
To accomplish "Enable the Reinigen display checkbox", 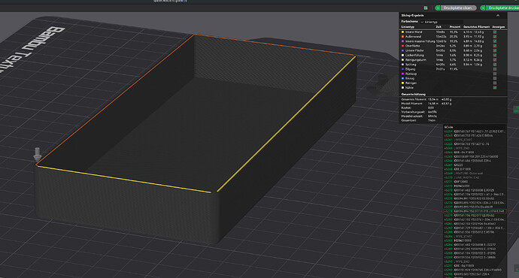I will click(x=494, y=83).
